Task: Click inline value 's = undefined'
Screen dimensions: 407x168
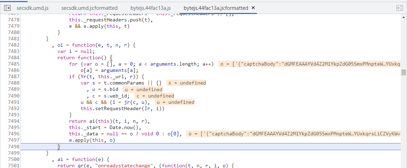Action: pyautogui.click(x=186, y=83)
